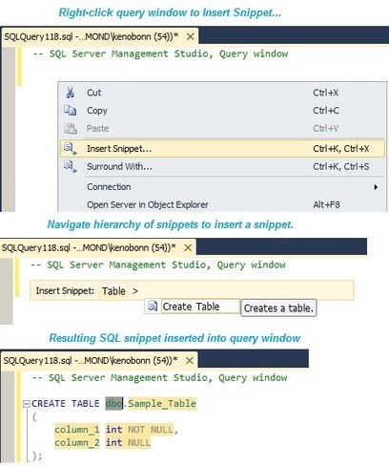Click the Copy pages icon
Screen dimensions: 389x466
click(71, 110)
